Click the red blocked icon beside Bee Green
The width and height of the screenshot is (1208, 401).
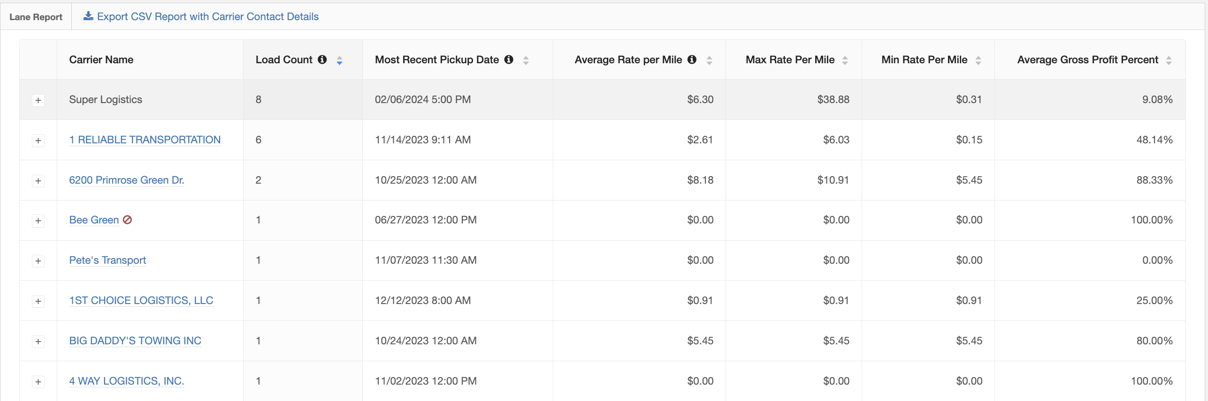(x=127, y=220)
